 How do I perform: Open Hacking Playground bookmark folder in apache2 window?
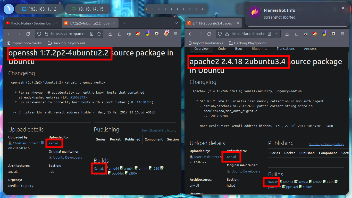pyautogui.click(x=248, y=43)
